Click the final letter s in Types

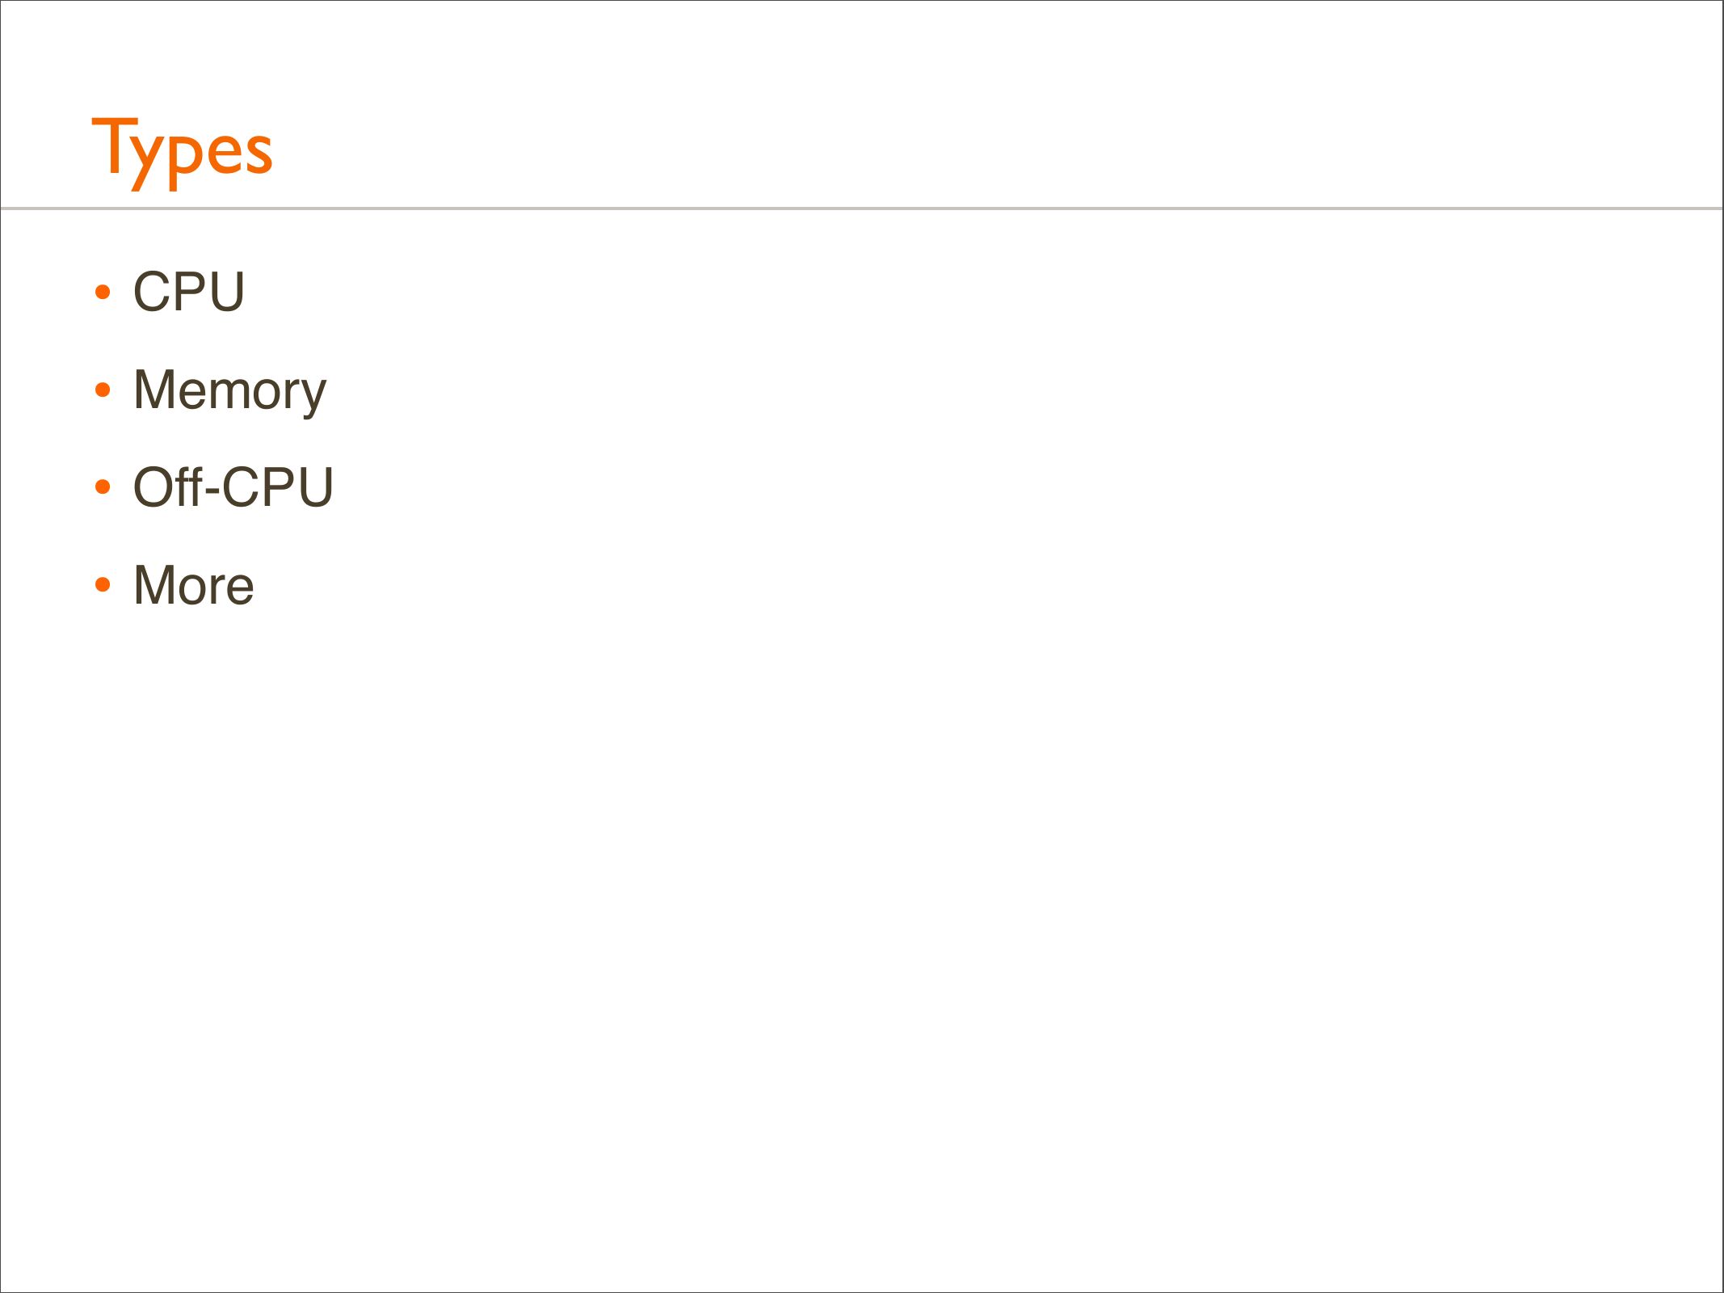pos(259,154)
